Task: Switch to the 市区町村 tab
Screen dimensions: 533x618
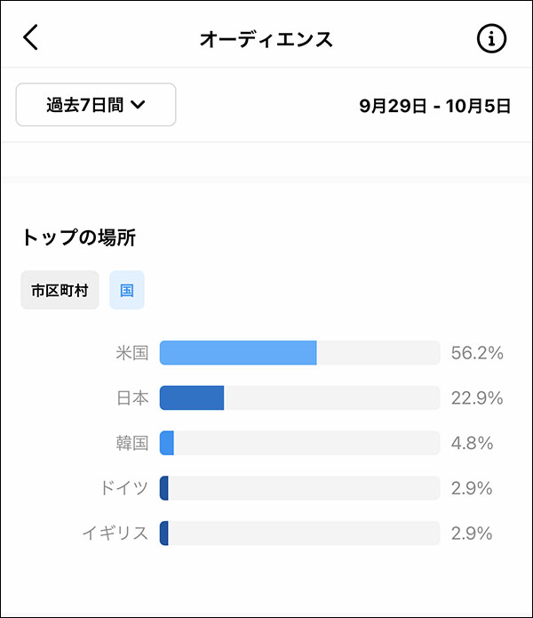Action: [60, 290]
